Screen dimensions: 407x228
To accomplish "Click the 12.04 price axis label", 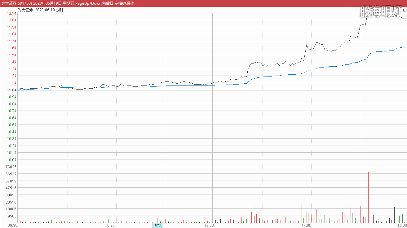I will coord(11,20).
